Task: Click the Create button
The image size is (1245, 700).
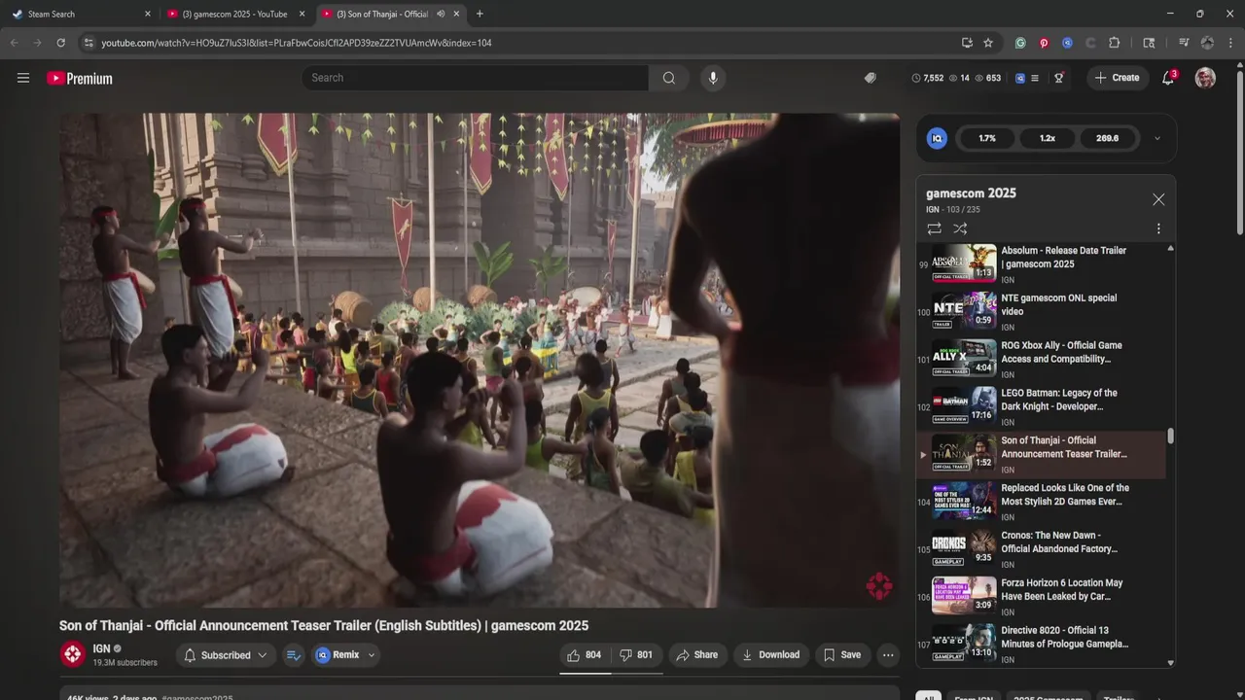Action: [1116, 78]
